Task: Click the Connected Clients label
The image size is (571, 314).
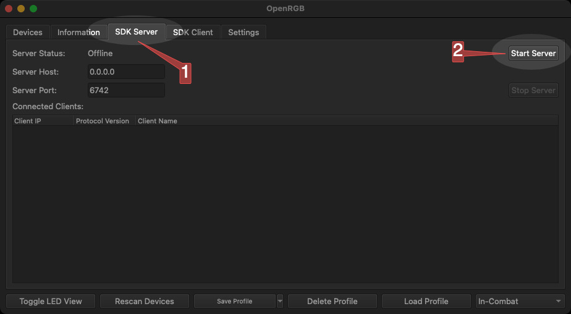Action: (x=48, y=107)
